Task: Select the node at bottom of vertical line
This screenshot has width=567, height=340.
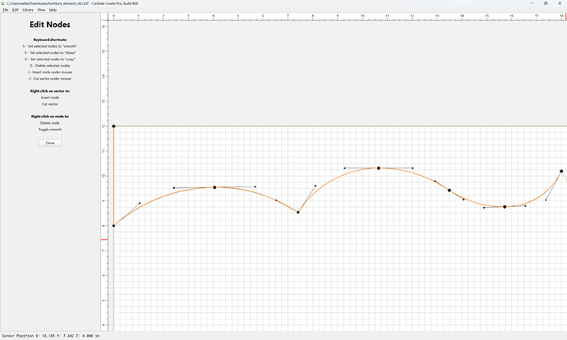Action: click(113, 226)
